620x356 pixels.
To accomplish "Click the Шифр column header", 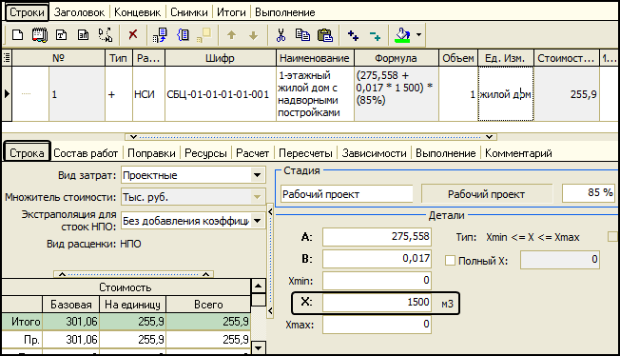I will (x=220, y=58).
